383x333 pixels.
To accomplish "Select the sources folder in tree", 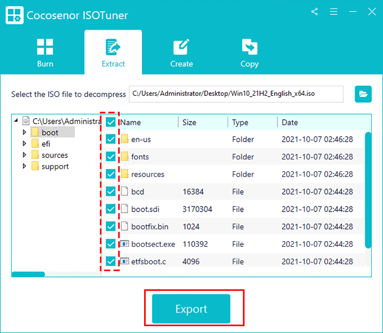I will (x=54, y=155).
